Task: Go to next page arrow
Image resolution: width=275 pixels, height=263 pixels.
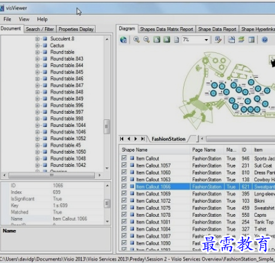Action: (x=136, y=139)
